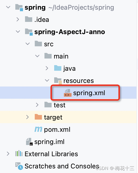Click the .idea folder icon
Viewport: 138px width, 173px height.
pyautogui.click(x=29, y=19)
